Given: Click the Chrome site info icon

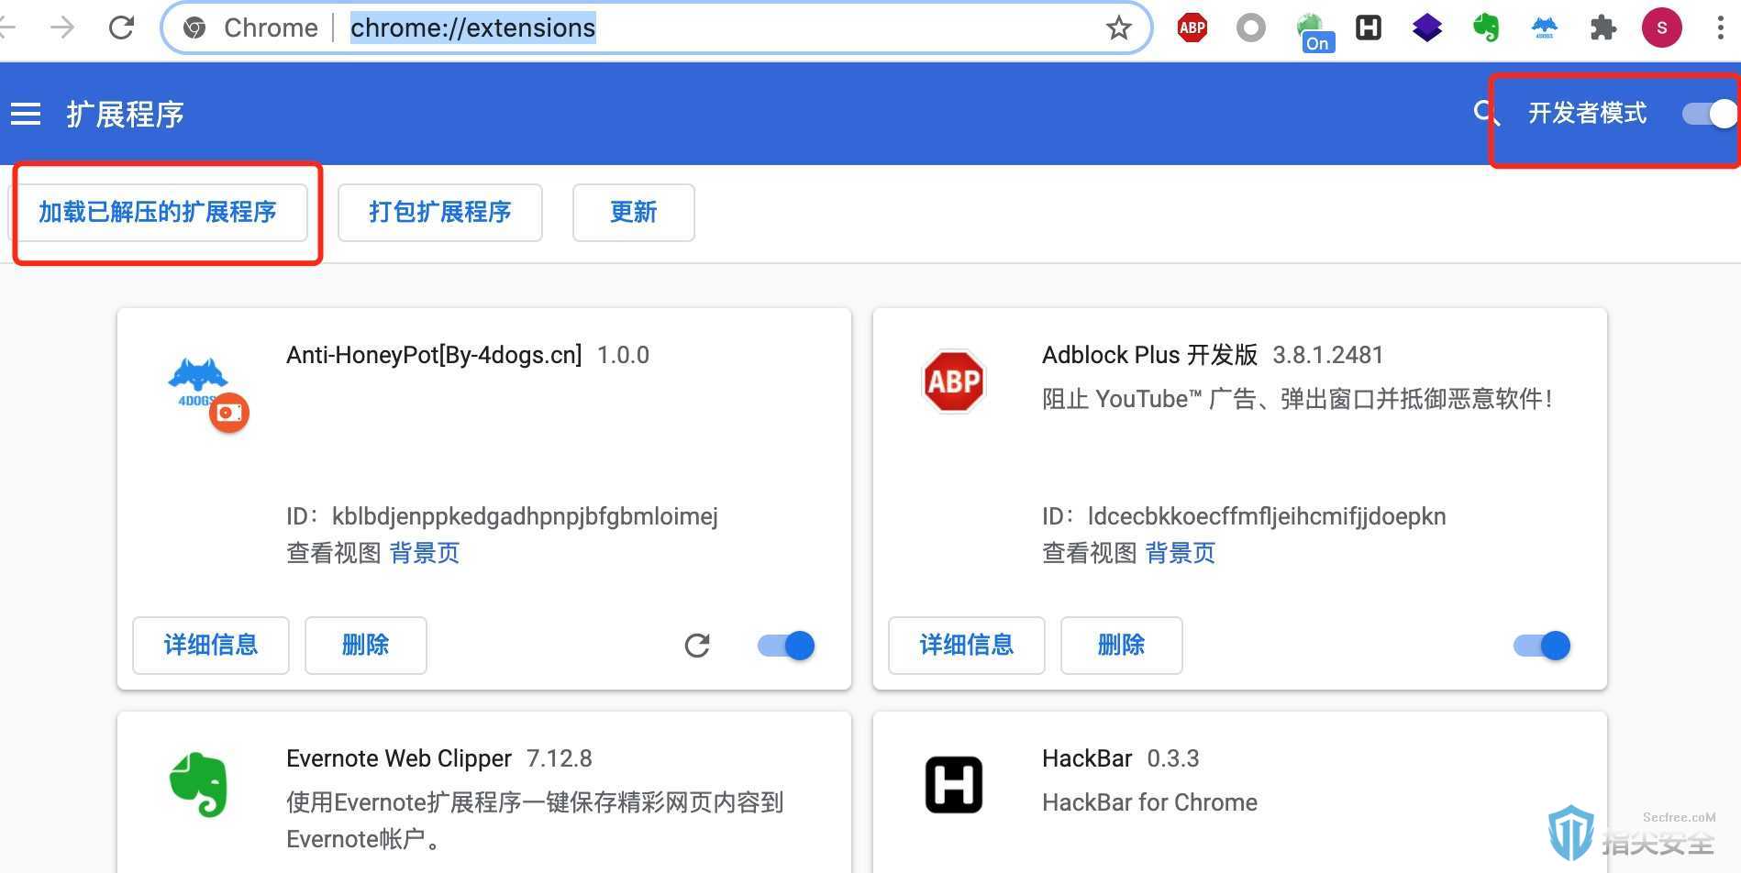Looking at the screenshot, I should click(x=194, y=28).
